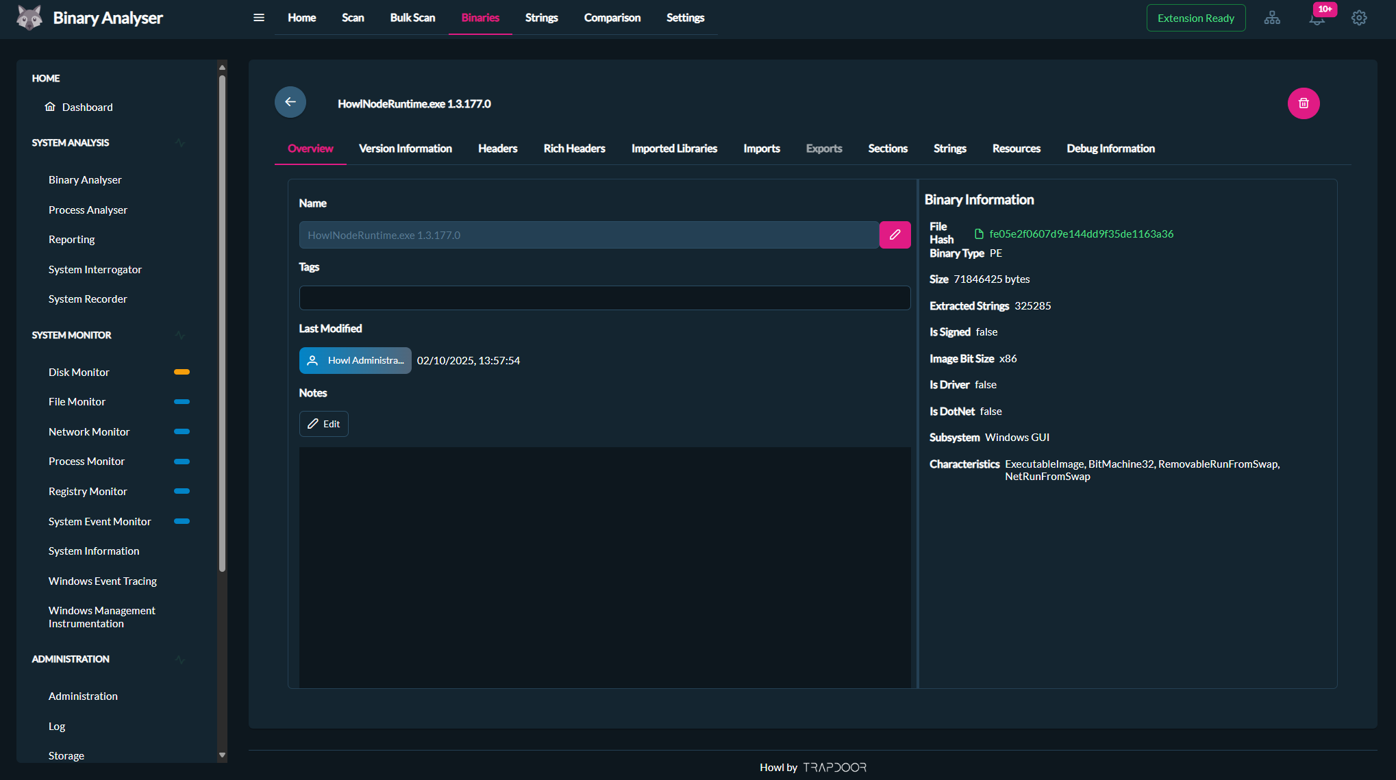The width and height of the screenshot is (1396, 780).
Task: Open the gear settings icon
Action: click(x=1359, y=18)
